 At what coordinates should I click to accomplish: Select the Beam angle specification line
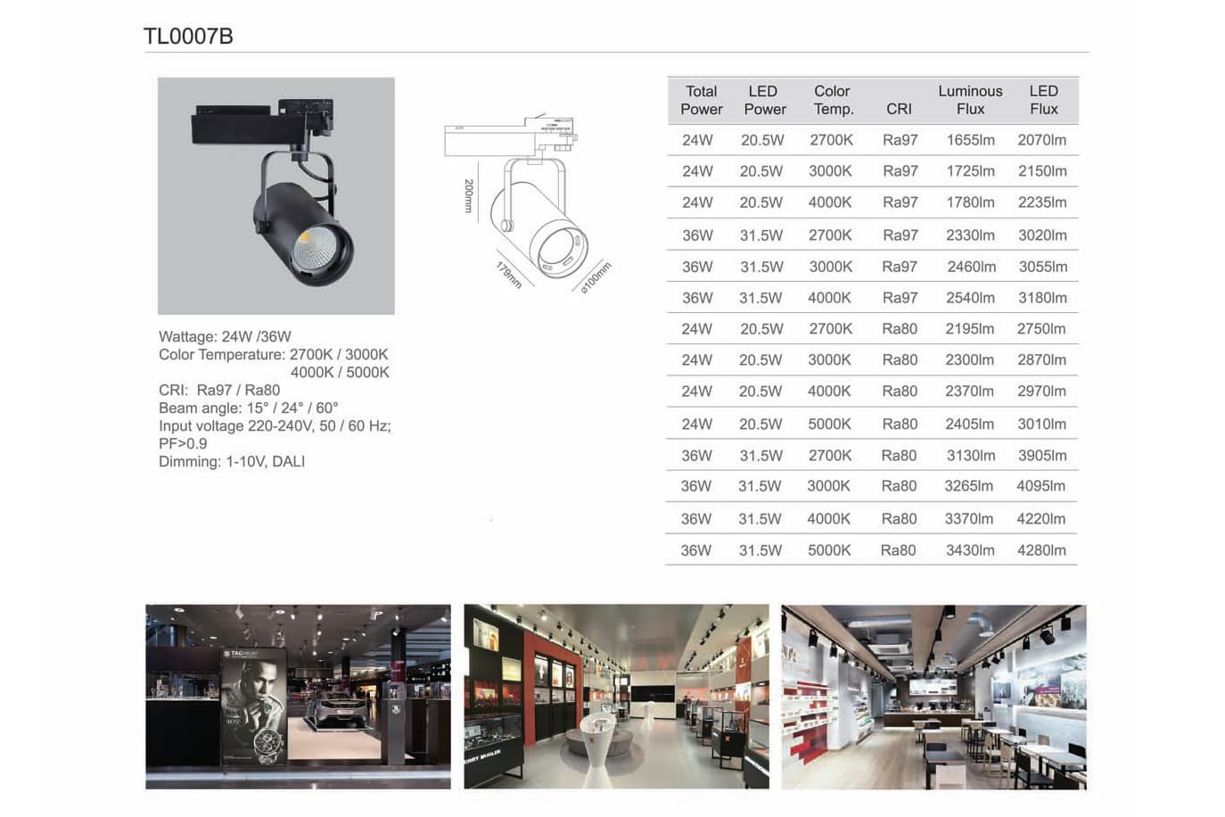click(248, 408)
